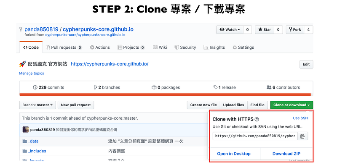
Task: Click the book icon on the Wiki tab
Action: 155,47
